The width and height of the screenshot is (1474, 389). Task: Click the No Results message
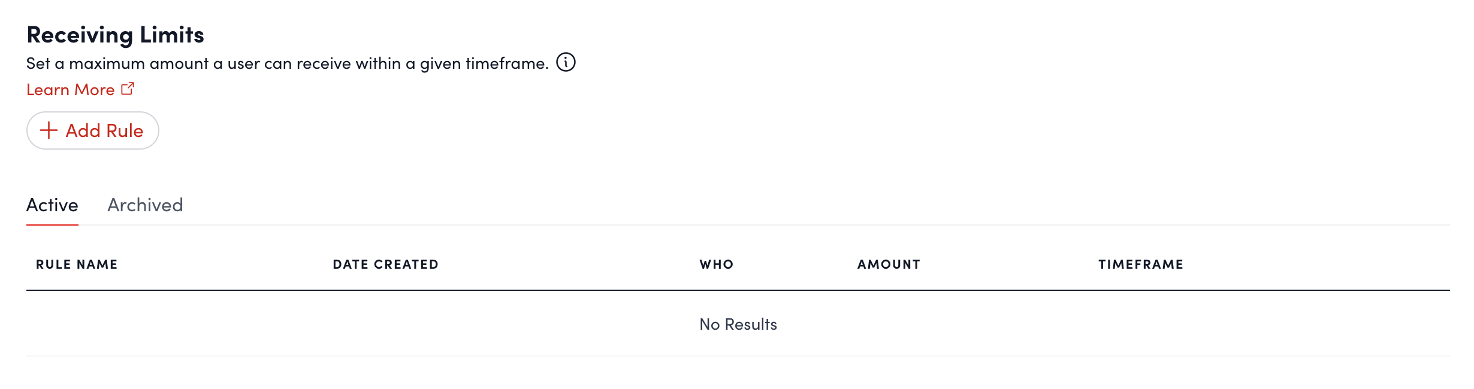coord(738,324)
